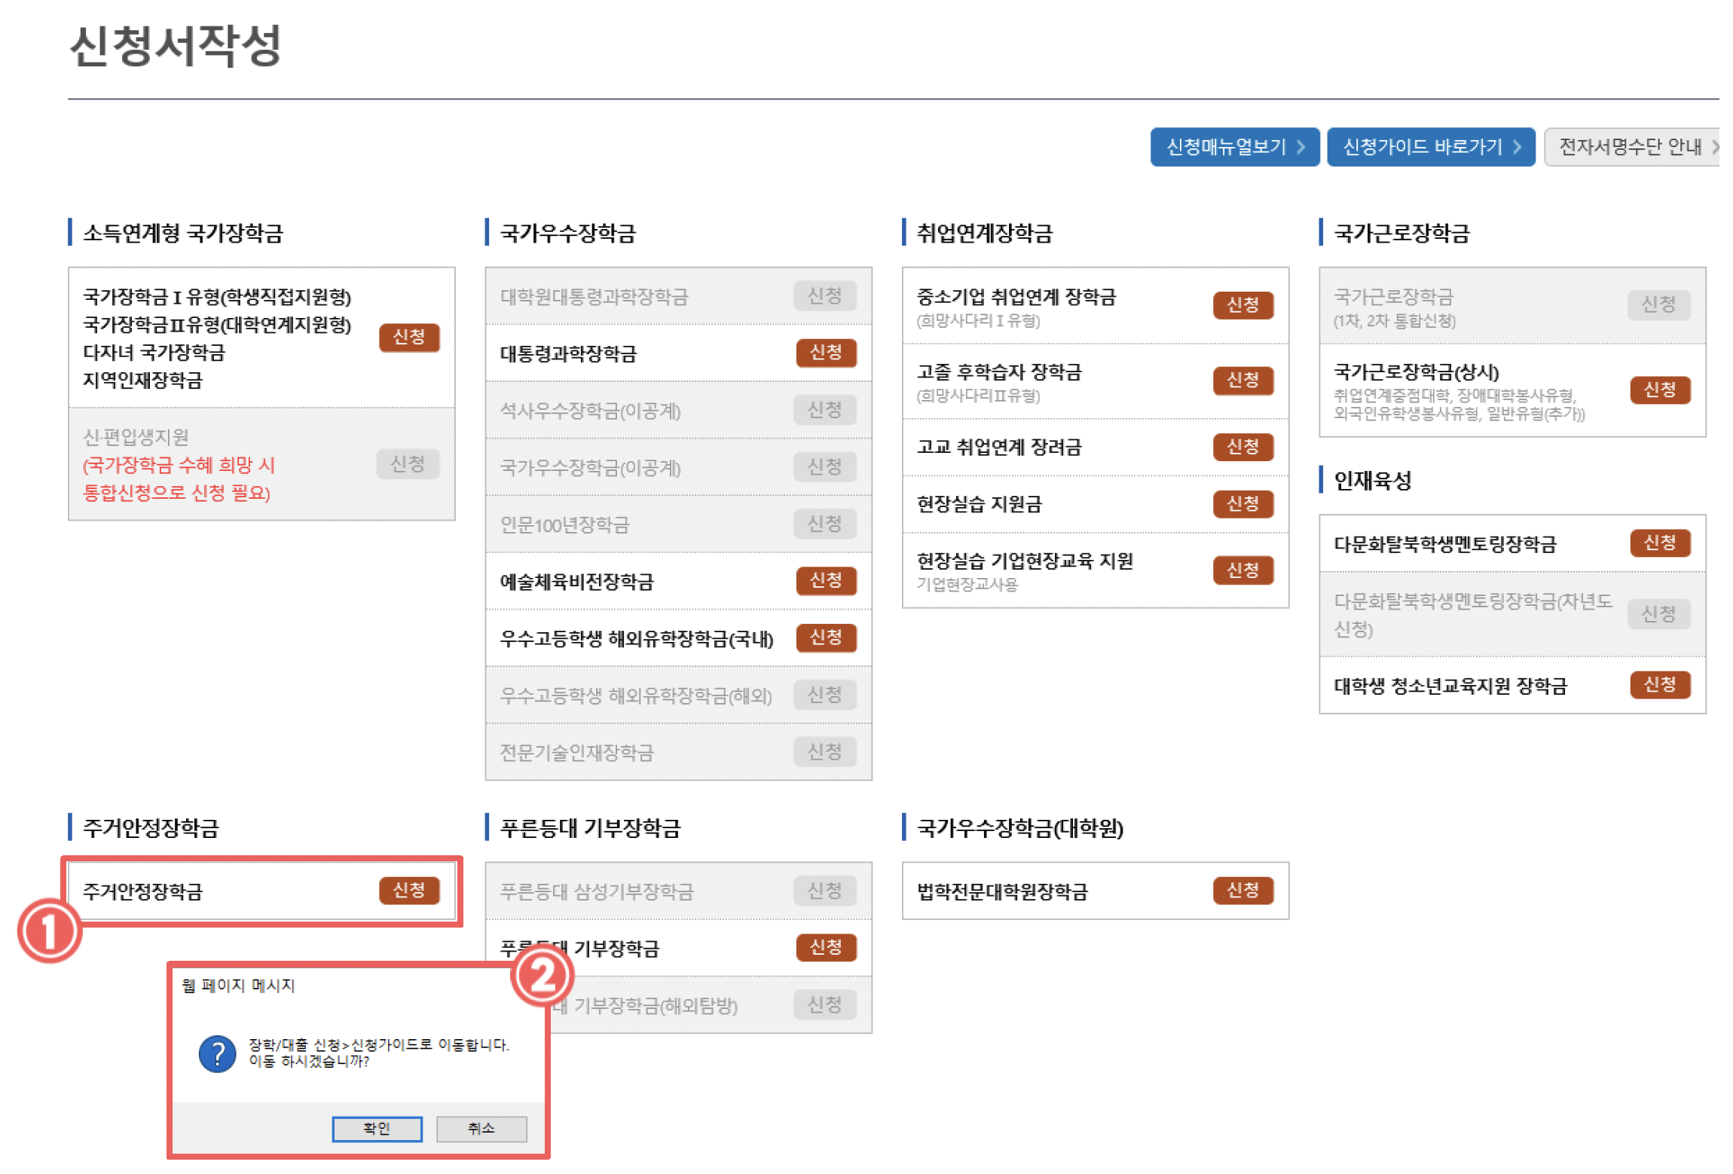Click 신청 next to 고졸 후학습자 장학금

(1242, 381)
